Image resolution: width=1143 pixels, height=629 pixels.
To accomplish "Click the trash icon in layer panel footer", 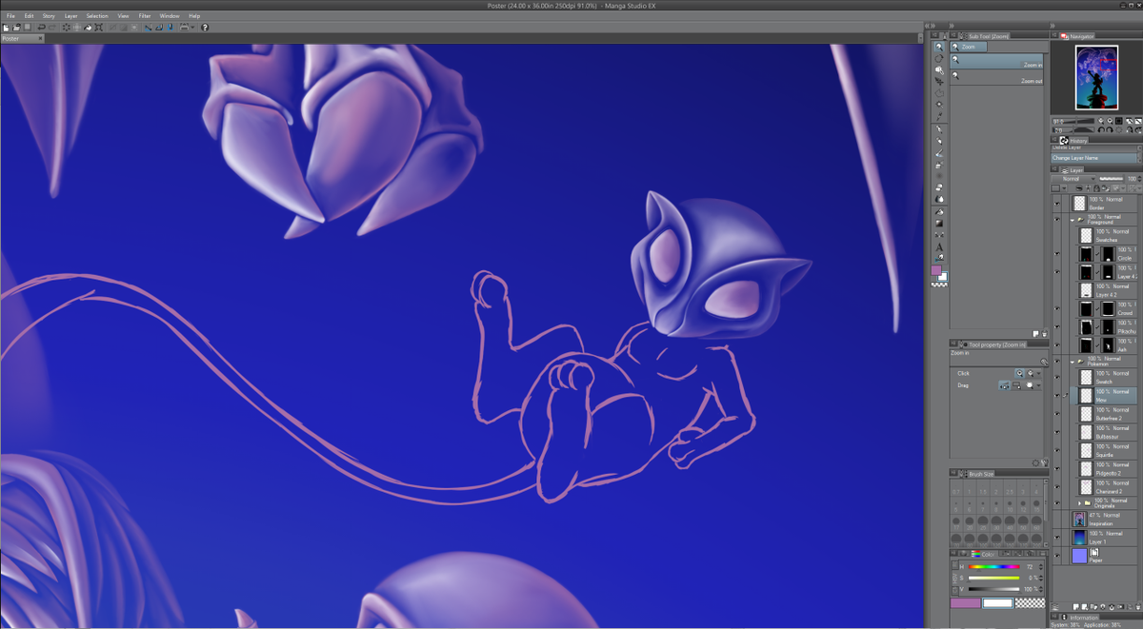I will (1137, 606).
